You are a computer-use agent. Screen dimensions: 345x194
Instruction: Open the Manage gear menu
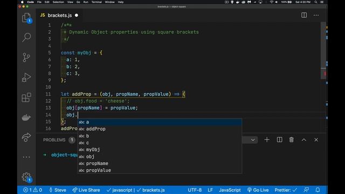tap(26, 177)
